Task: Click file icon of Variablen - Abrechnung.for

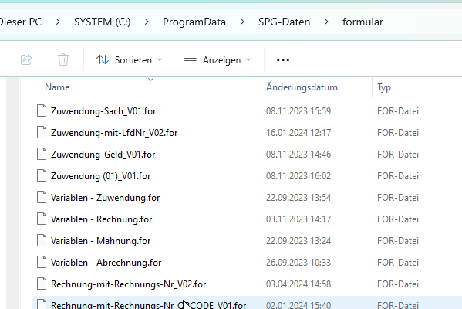Action: click(42, 263)
